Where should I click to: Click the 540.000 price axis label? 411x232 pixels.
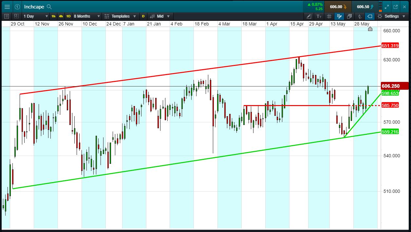coord(391,156)
